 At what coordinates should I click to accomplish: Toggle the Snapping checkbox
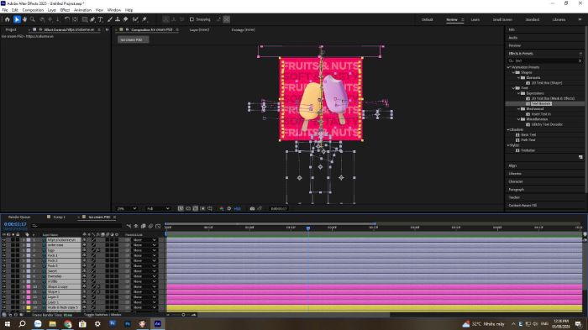point(192,19)
